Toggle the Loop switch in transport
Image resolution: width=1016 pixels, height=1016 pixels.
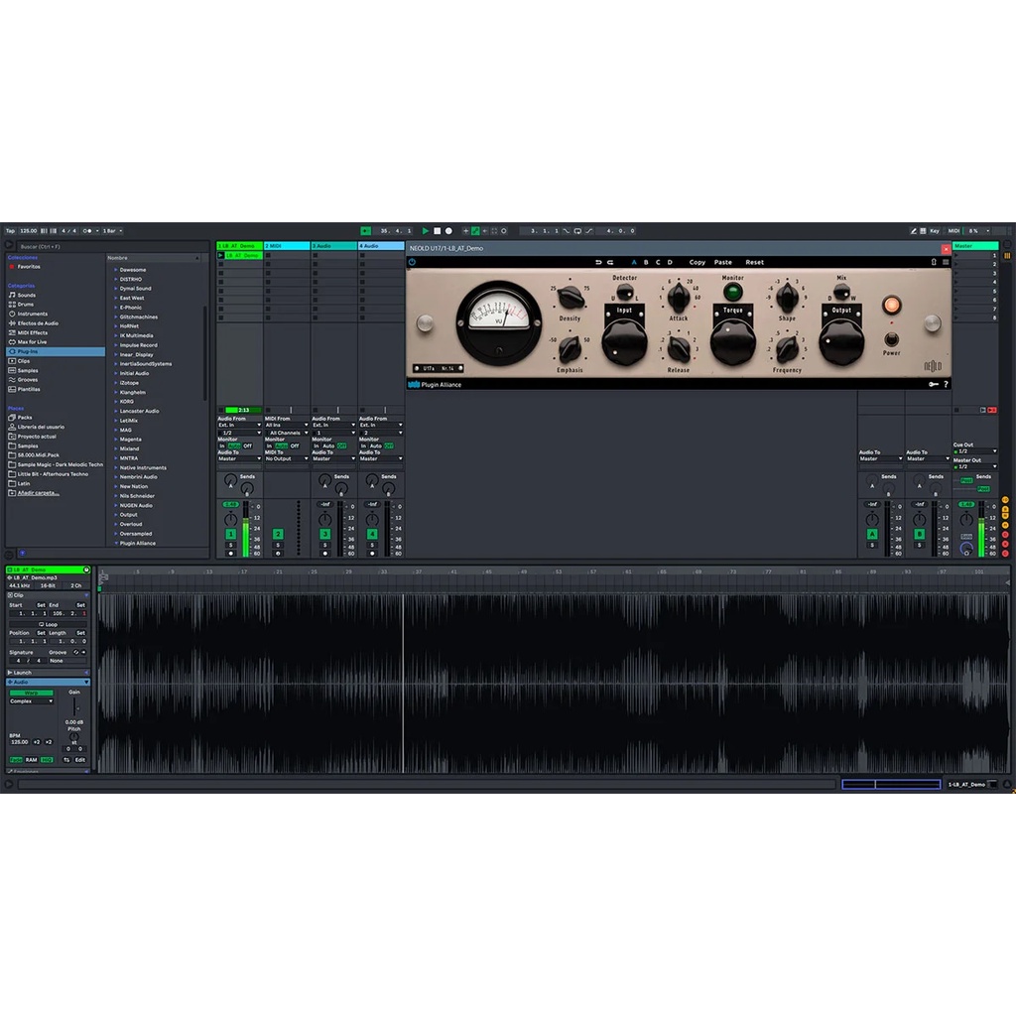[577, 230]
